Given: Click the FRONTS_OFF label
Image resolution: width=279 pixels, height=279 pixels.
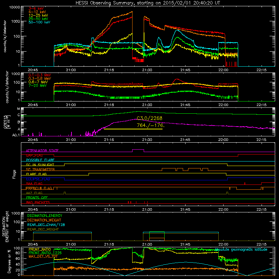Looking at the screenshot, I should click(x=37, y=197).
